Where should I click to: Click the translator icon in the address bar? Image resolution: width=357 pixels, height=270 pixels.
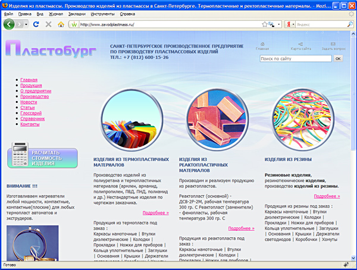click(271, 24)
